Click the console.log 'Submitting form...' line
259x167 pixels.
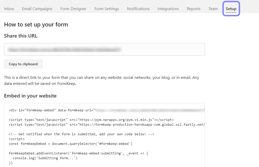coord(45,158)
